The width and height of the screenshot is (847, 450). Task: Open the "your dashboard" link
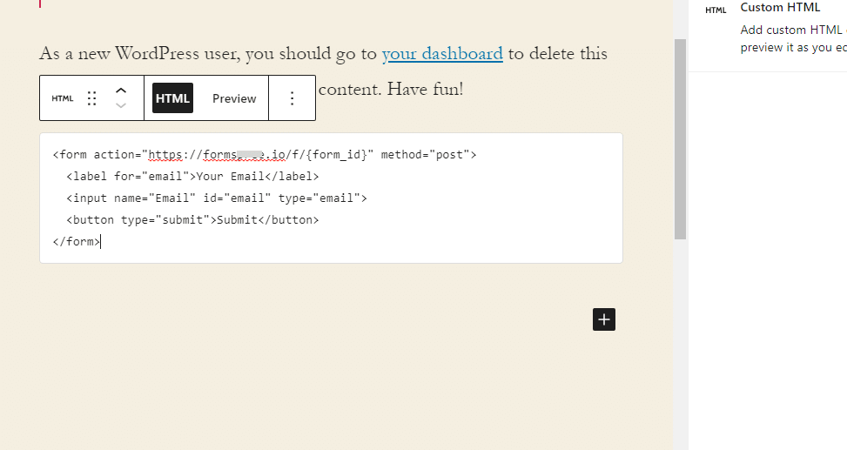tap(442, 53)
